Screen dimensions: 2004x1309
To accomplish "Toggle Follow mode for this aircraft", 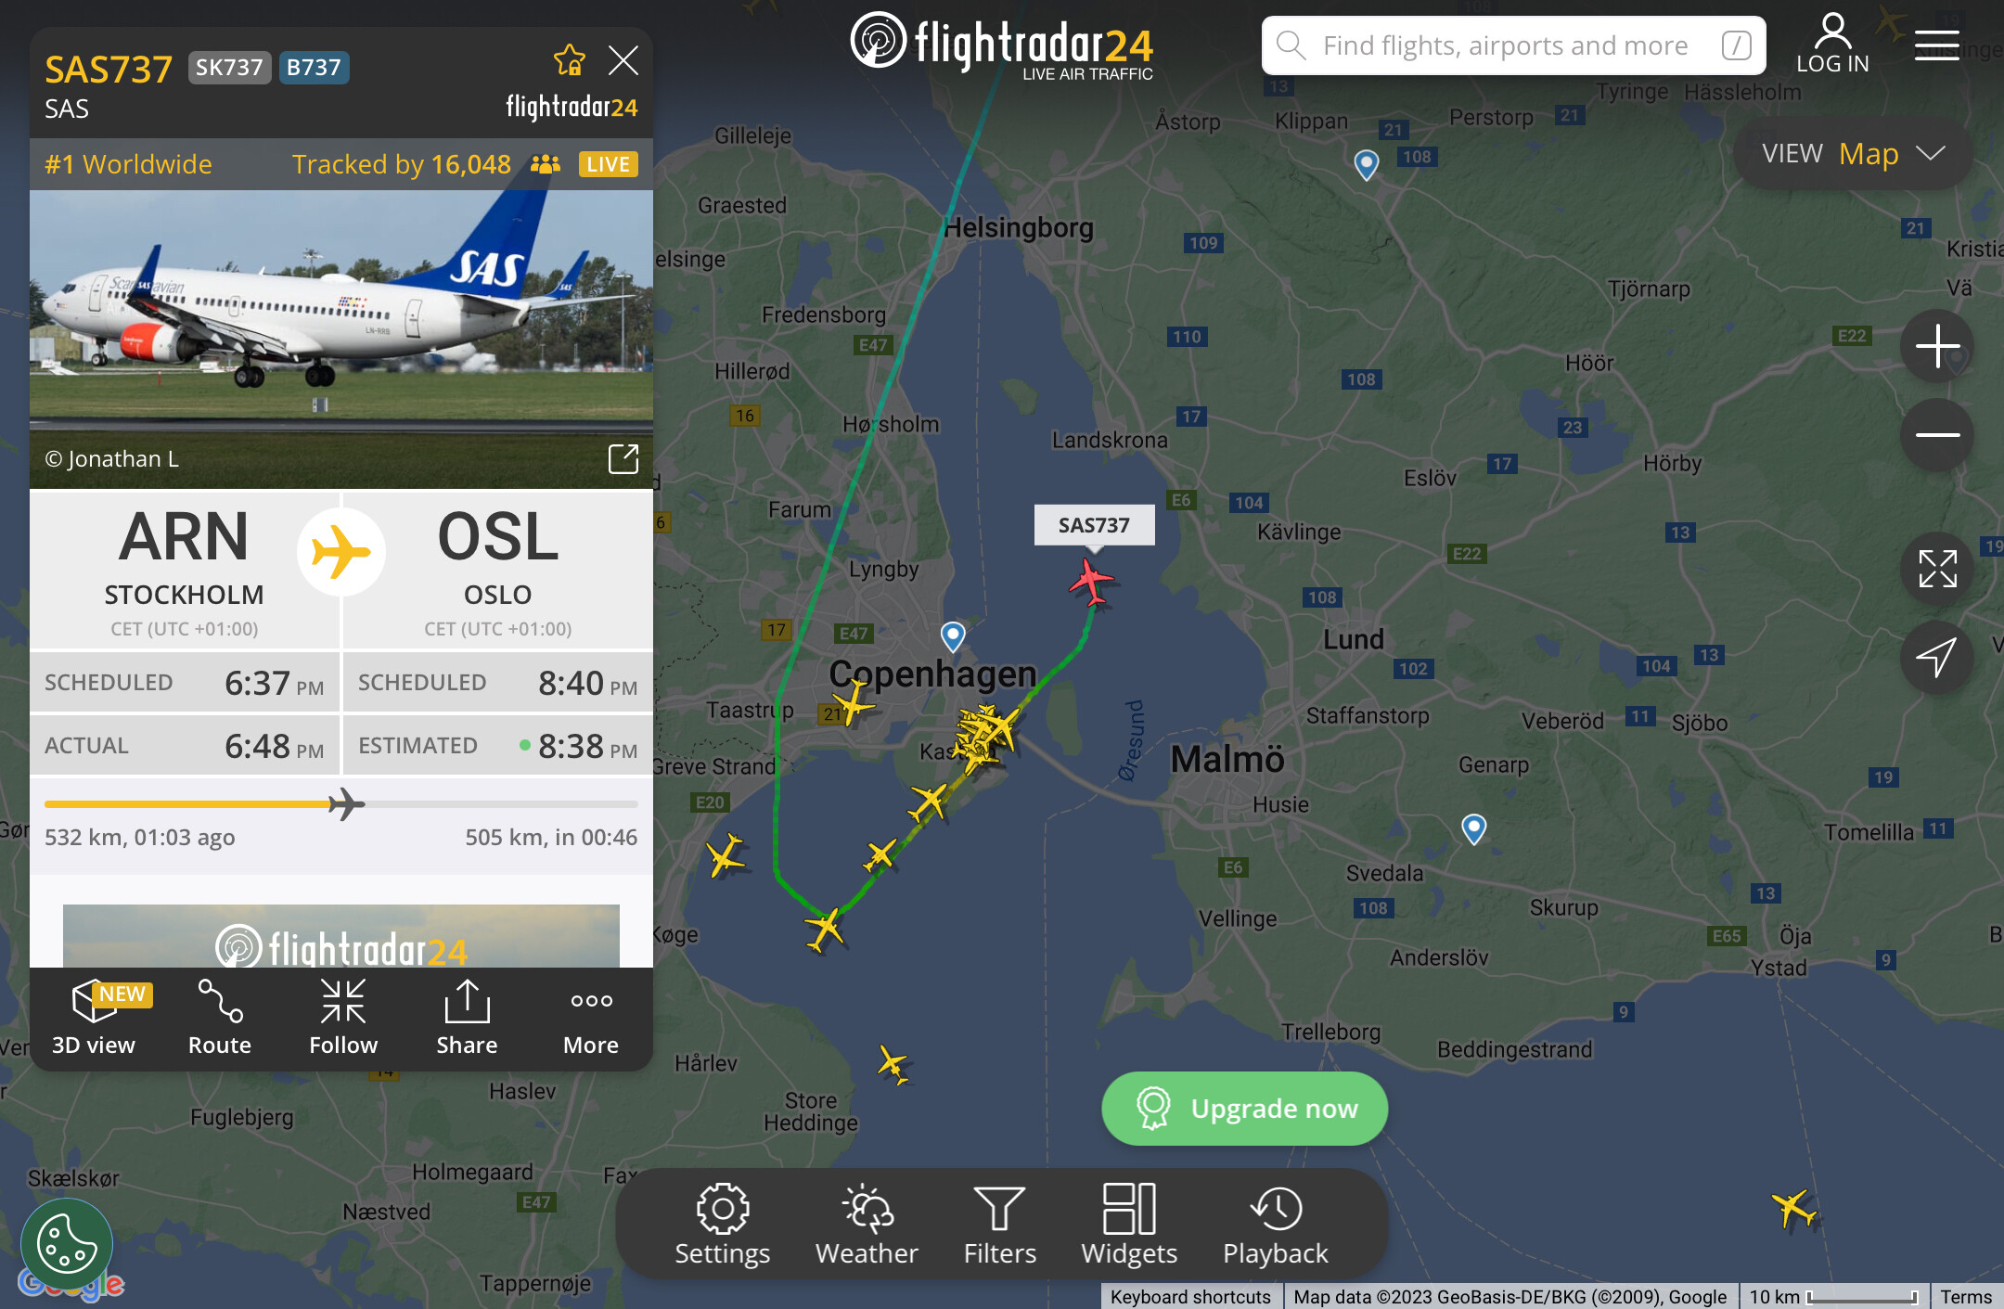I will click(343, 1018).
